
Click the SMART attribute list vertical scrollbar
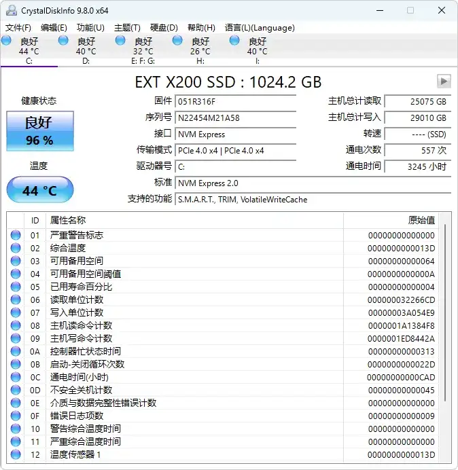pyautogui.click(x=445, y=312)
